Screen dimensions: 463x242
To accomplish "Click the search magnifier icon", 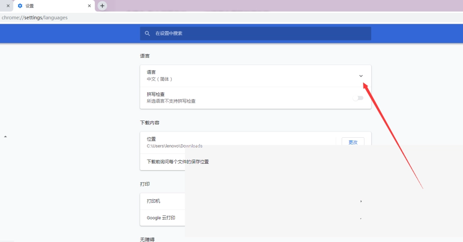I will [x=147, y=33].
